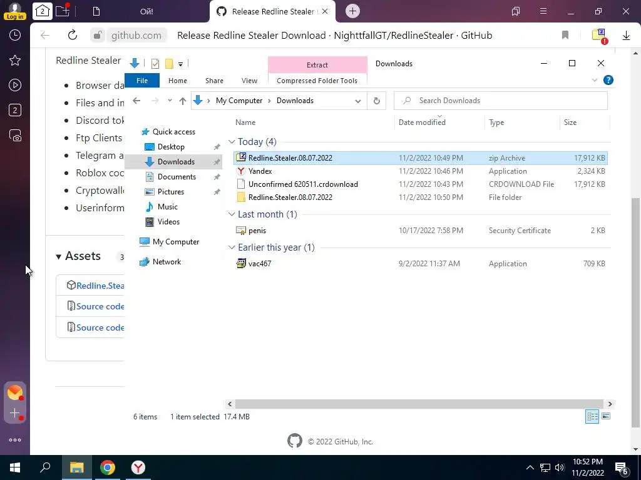
Task: Click the Search Downloads field
Action: [x=500, y=101]
